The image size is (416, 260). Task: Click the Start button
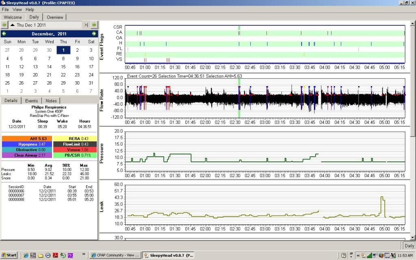(9, 255)
